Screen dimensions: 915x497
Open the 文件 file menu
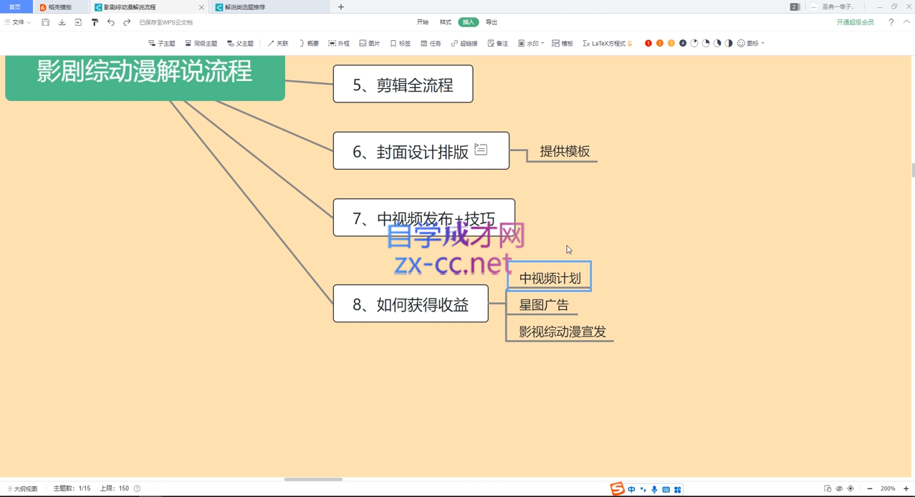[18, 22]
